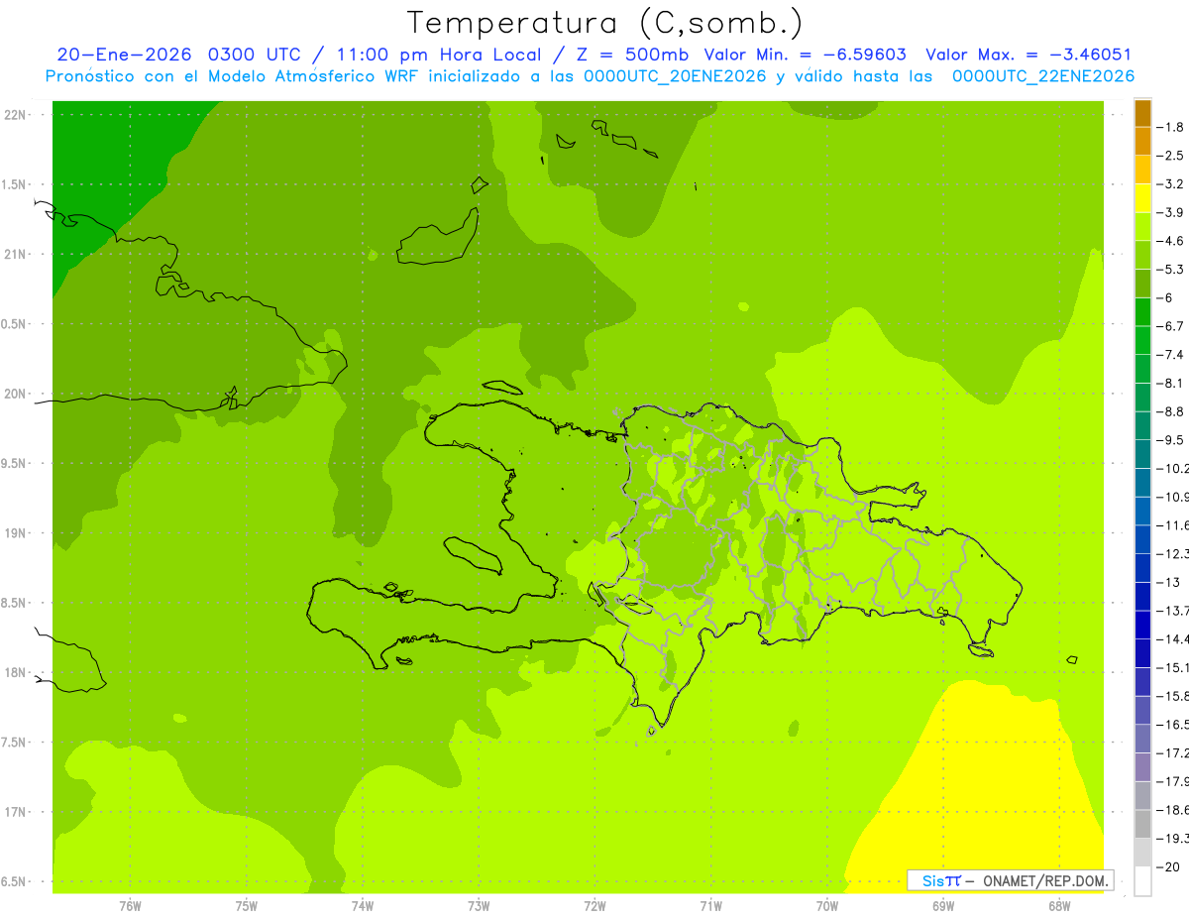
Task: Click the '76W' longitude label
Action: (130, 905)
